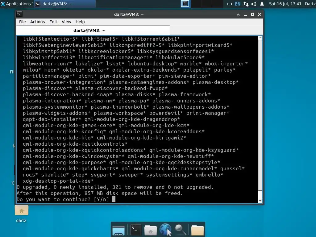Select the dartz@VM3: ~ terminal tab
This screenshot has width=316, height=237.
click(93, 30)
